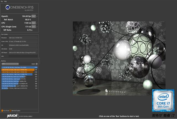This screenshot has width=177, height=119.
Task: Select the Core i7-4770K ranking row
Action: (x=19, y=77)
